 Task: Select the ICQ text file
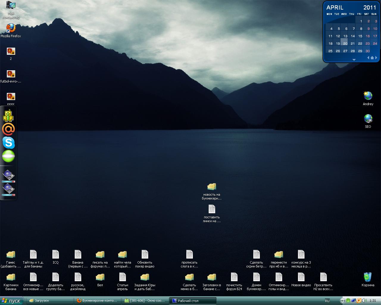(56, 254)
